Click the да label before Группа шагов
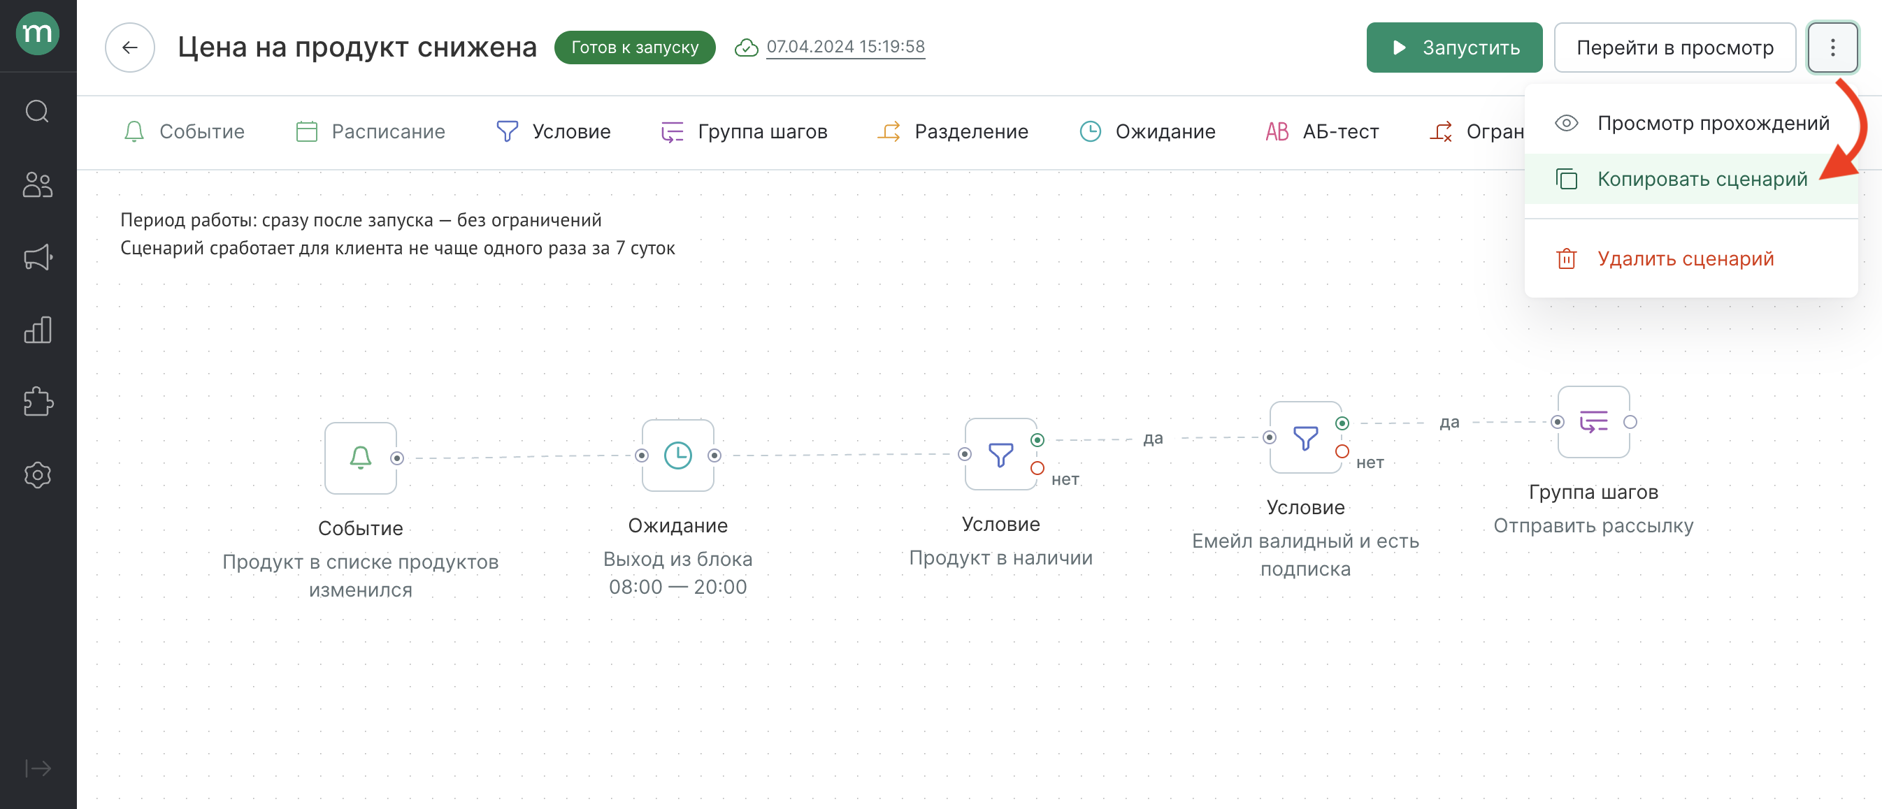 coord(1449,422)
